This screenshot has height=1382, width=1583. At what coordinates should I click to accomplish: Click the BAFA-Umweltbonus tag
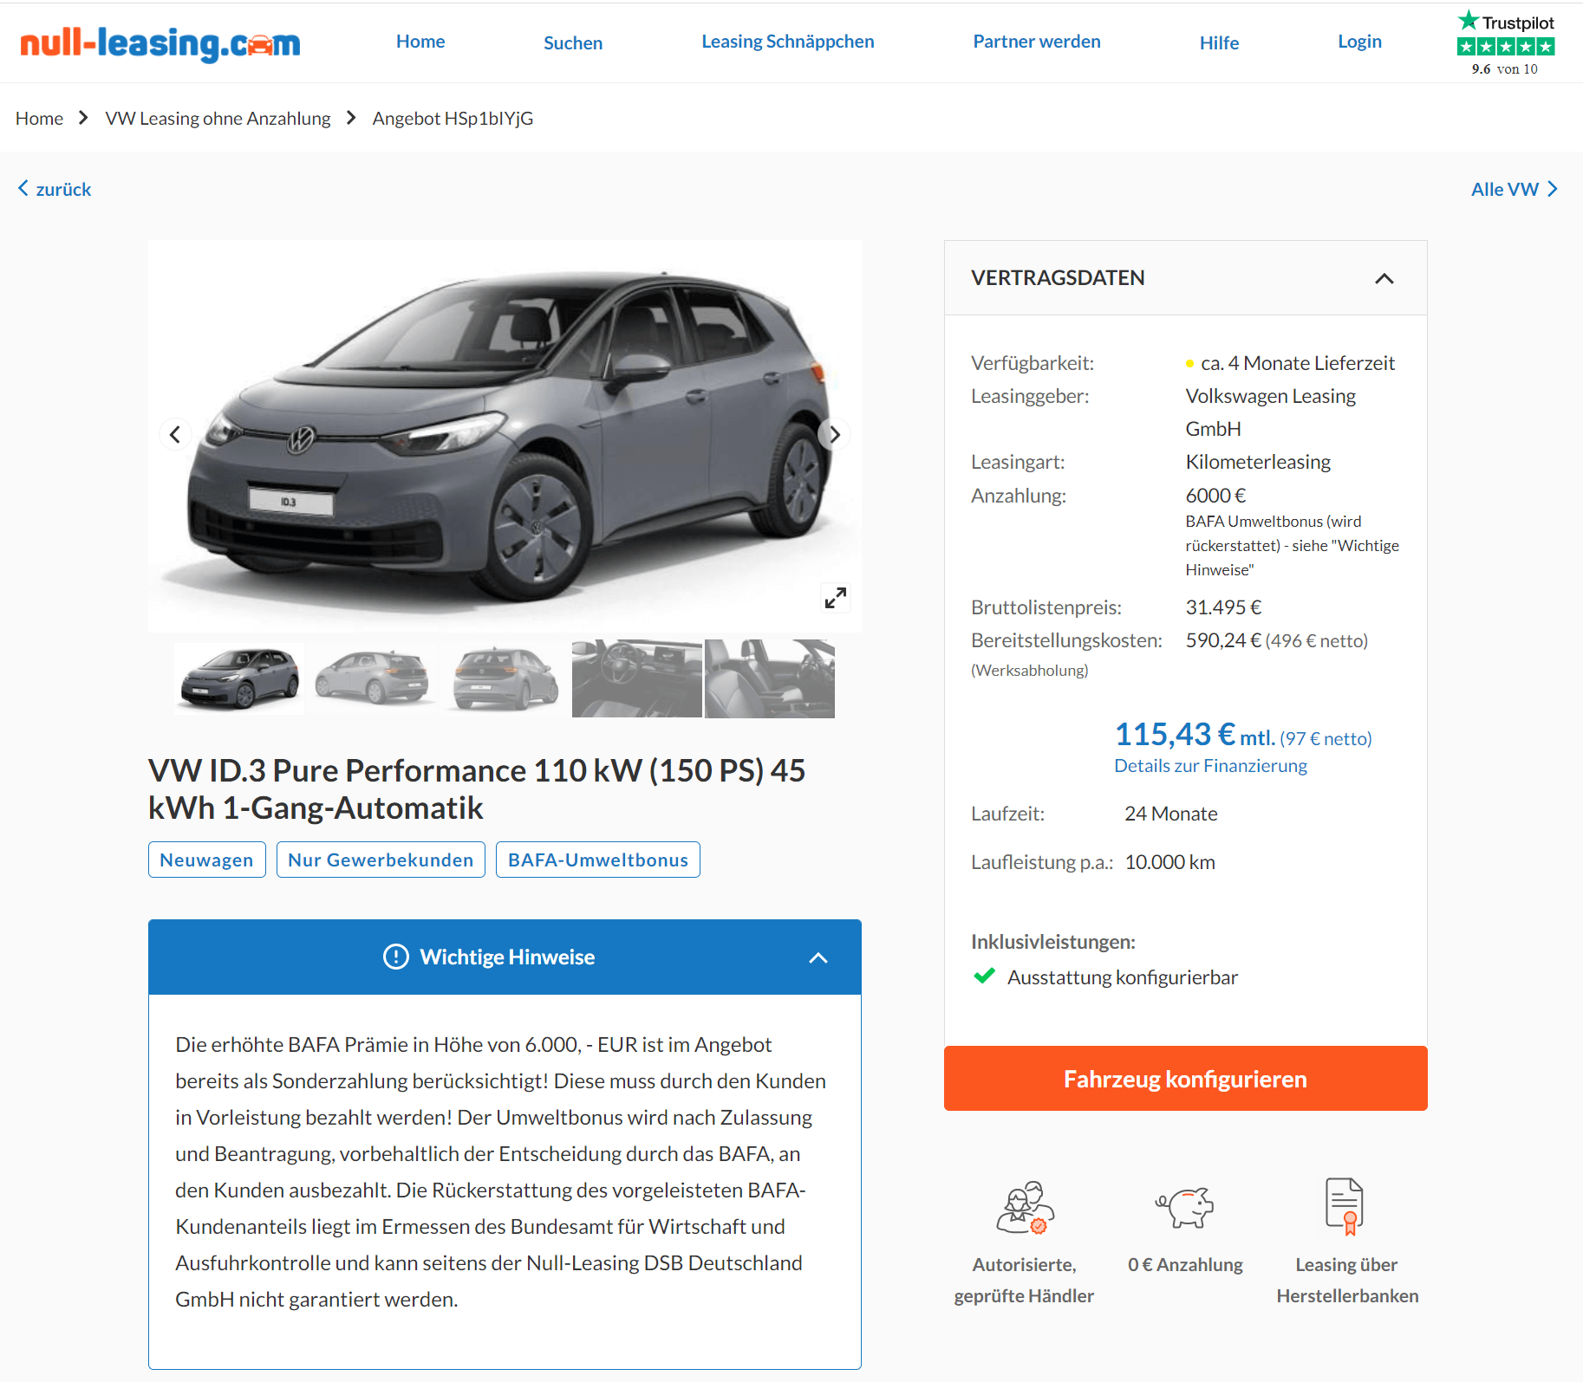coord(598,860)
